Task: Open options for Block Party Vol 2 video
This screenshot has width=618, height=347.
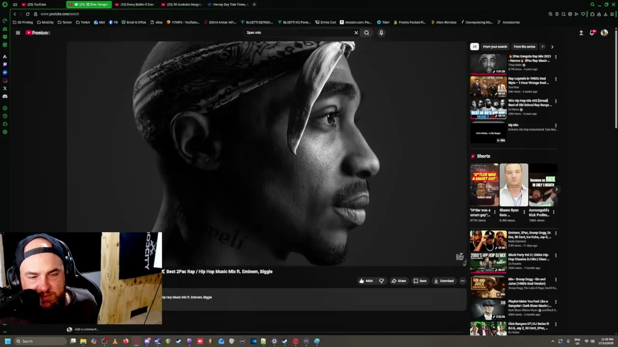Action: [x=556, y=255]
